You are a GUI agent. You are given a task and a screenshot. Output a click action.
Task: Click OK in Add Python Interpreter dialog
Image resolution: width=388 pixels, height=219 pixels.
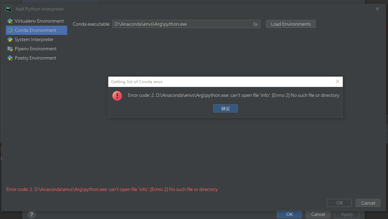pyautogui.click(x=339, y=203)
